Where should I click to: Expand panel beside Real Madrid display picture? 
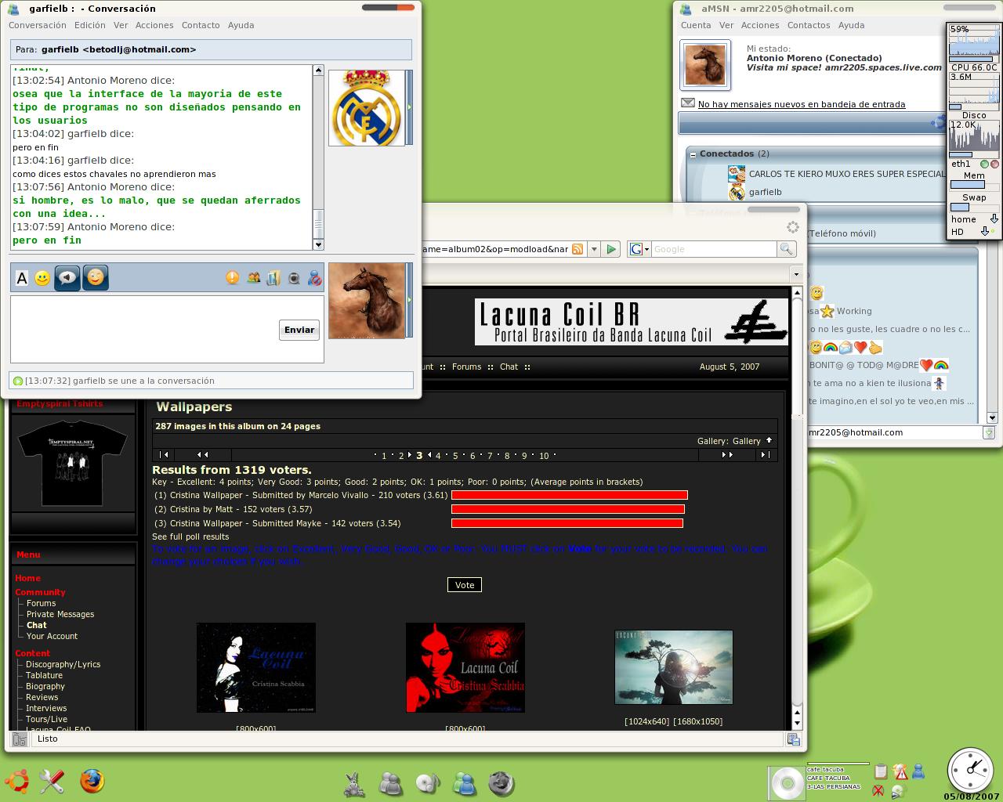click(409, 107)
